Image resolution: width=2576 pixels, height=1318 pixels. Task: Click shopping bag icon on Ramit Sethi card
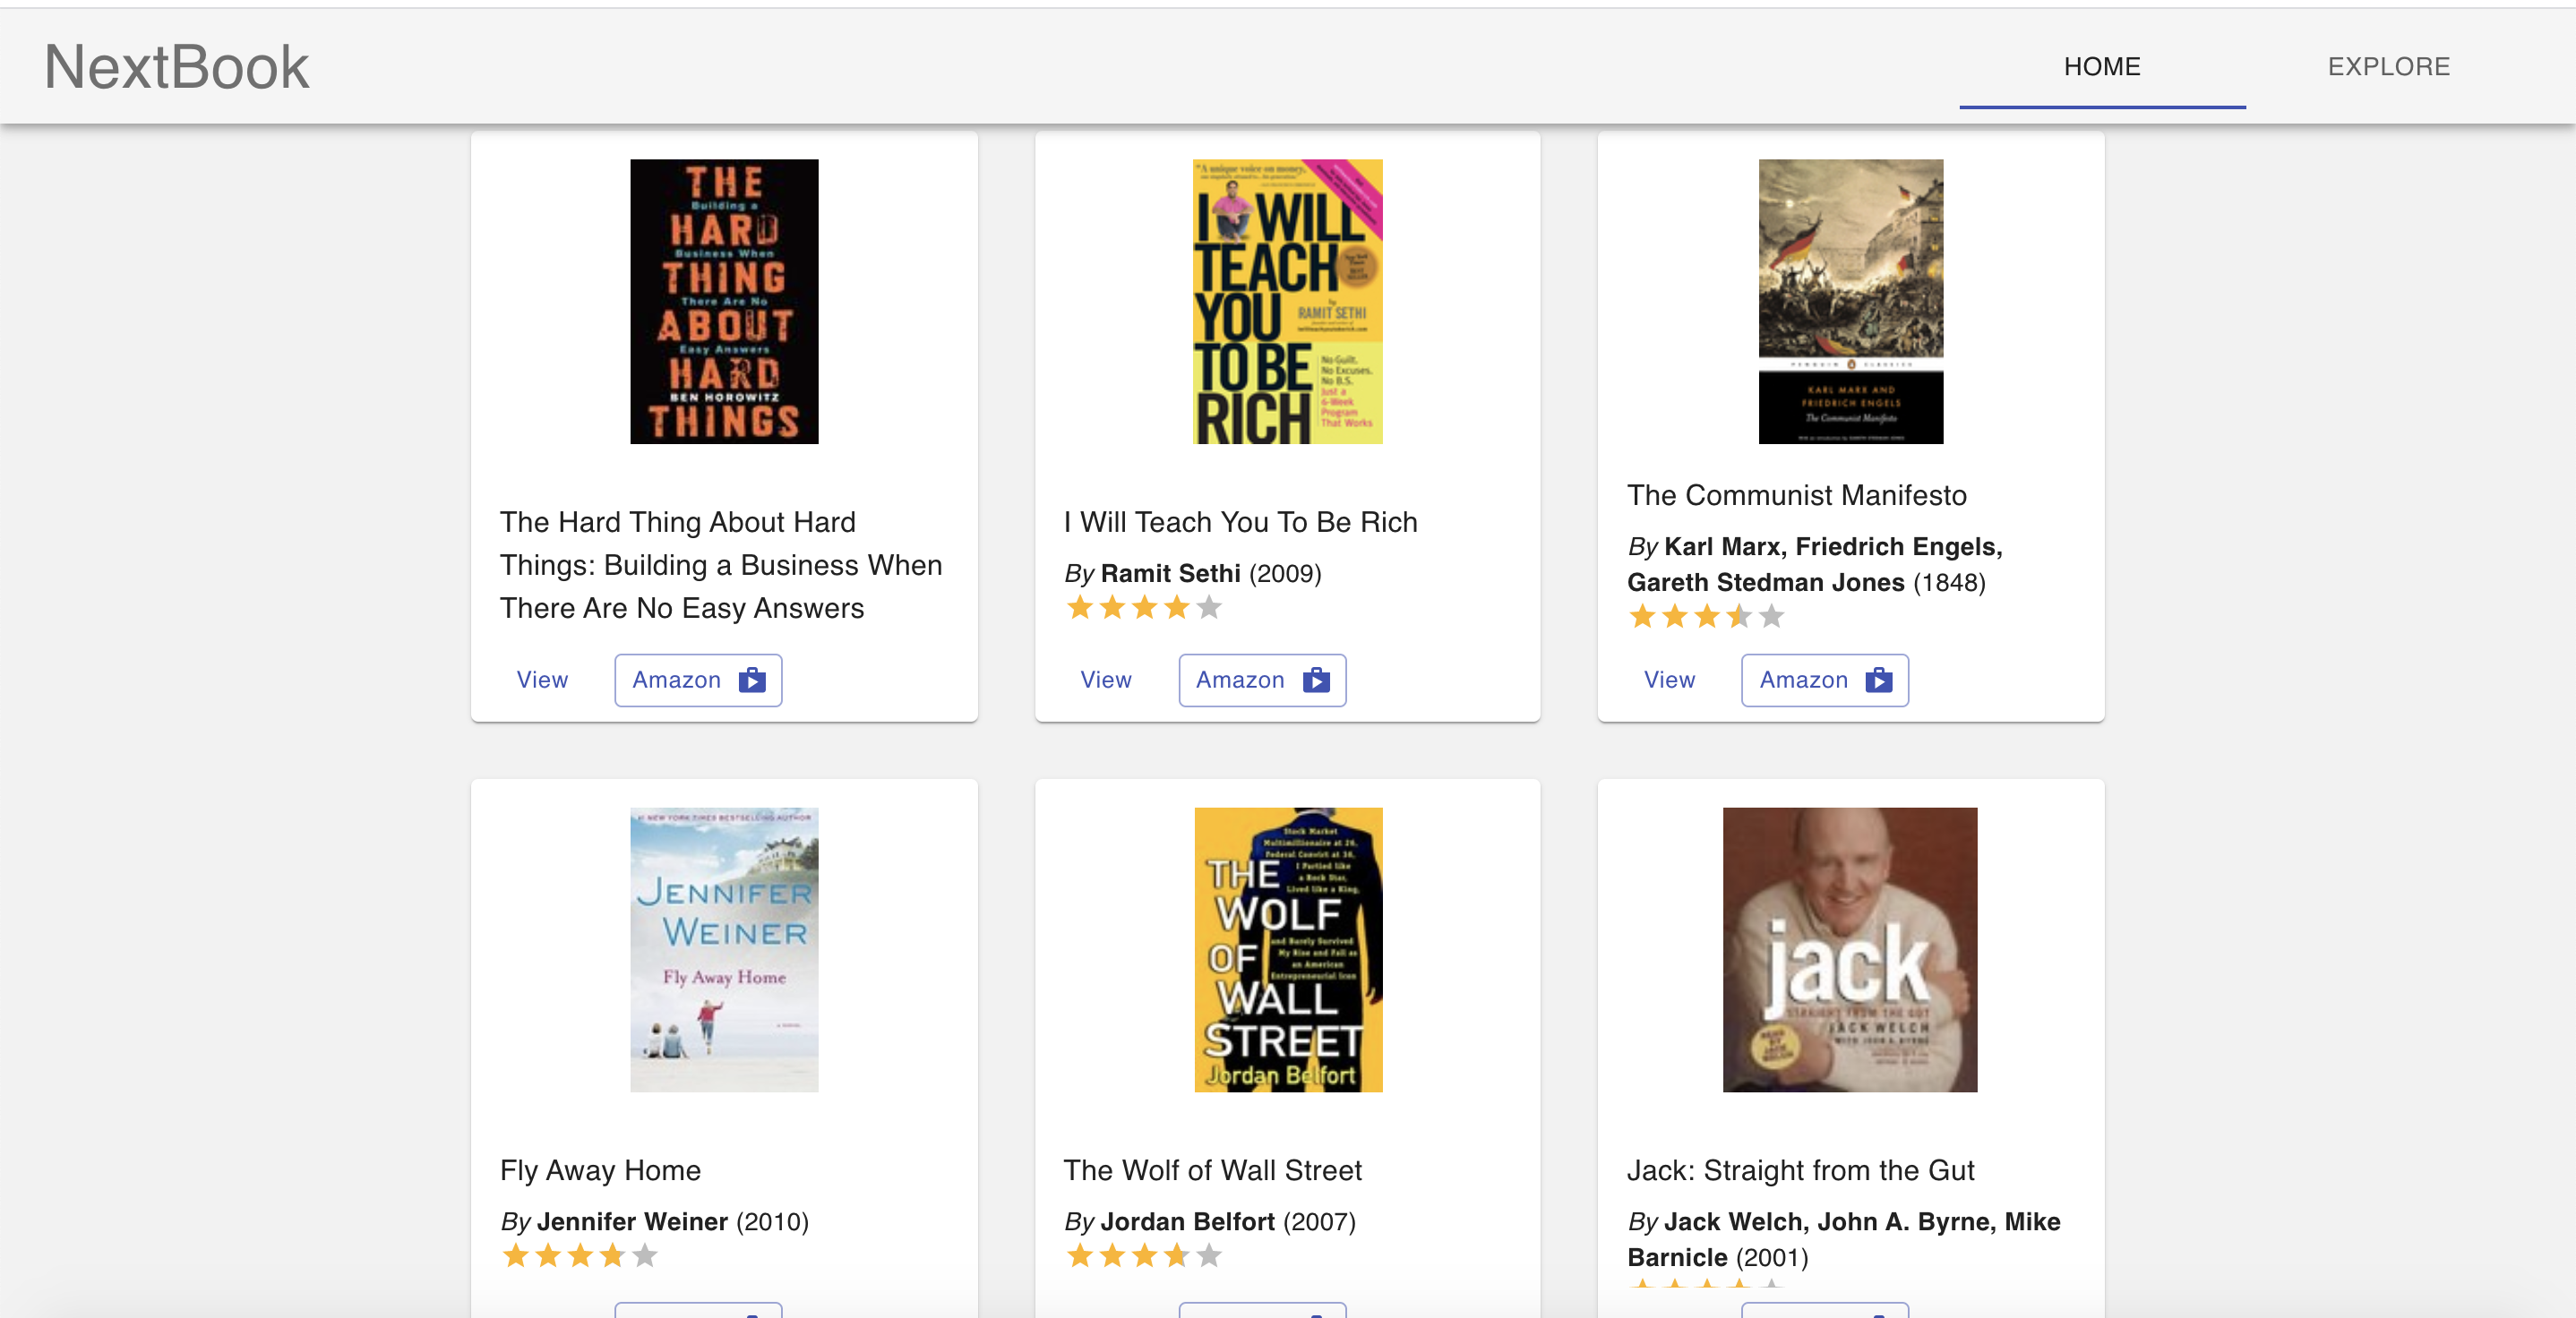(x=1316, y=680)
